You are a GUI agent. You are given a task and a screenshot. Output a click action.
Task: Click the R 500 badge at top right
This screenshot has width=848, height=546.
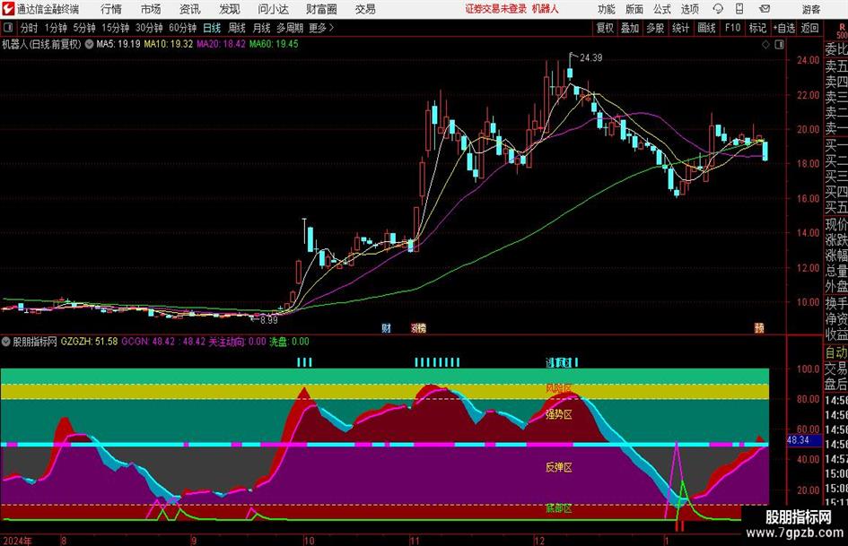[842, 30]
